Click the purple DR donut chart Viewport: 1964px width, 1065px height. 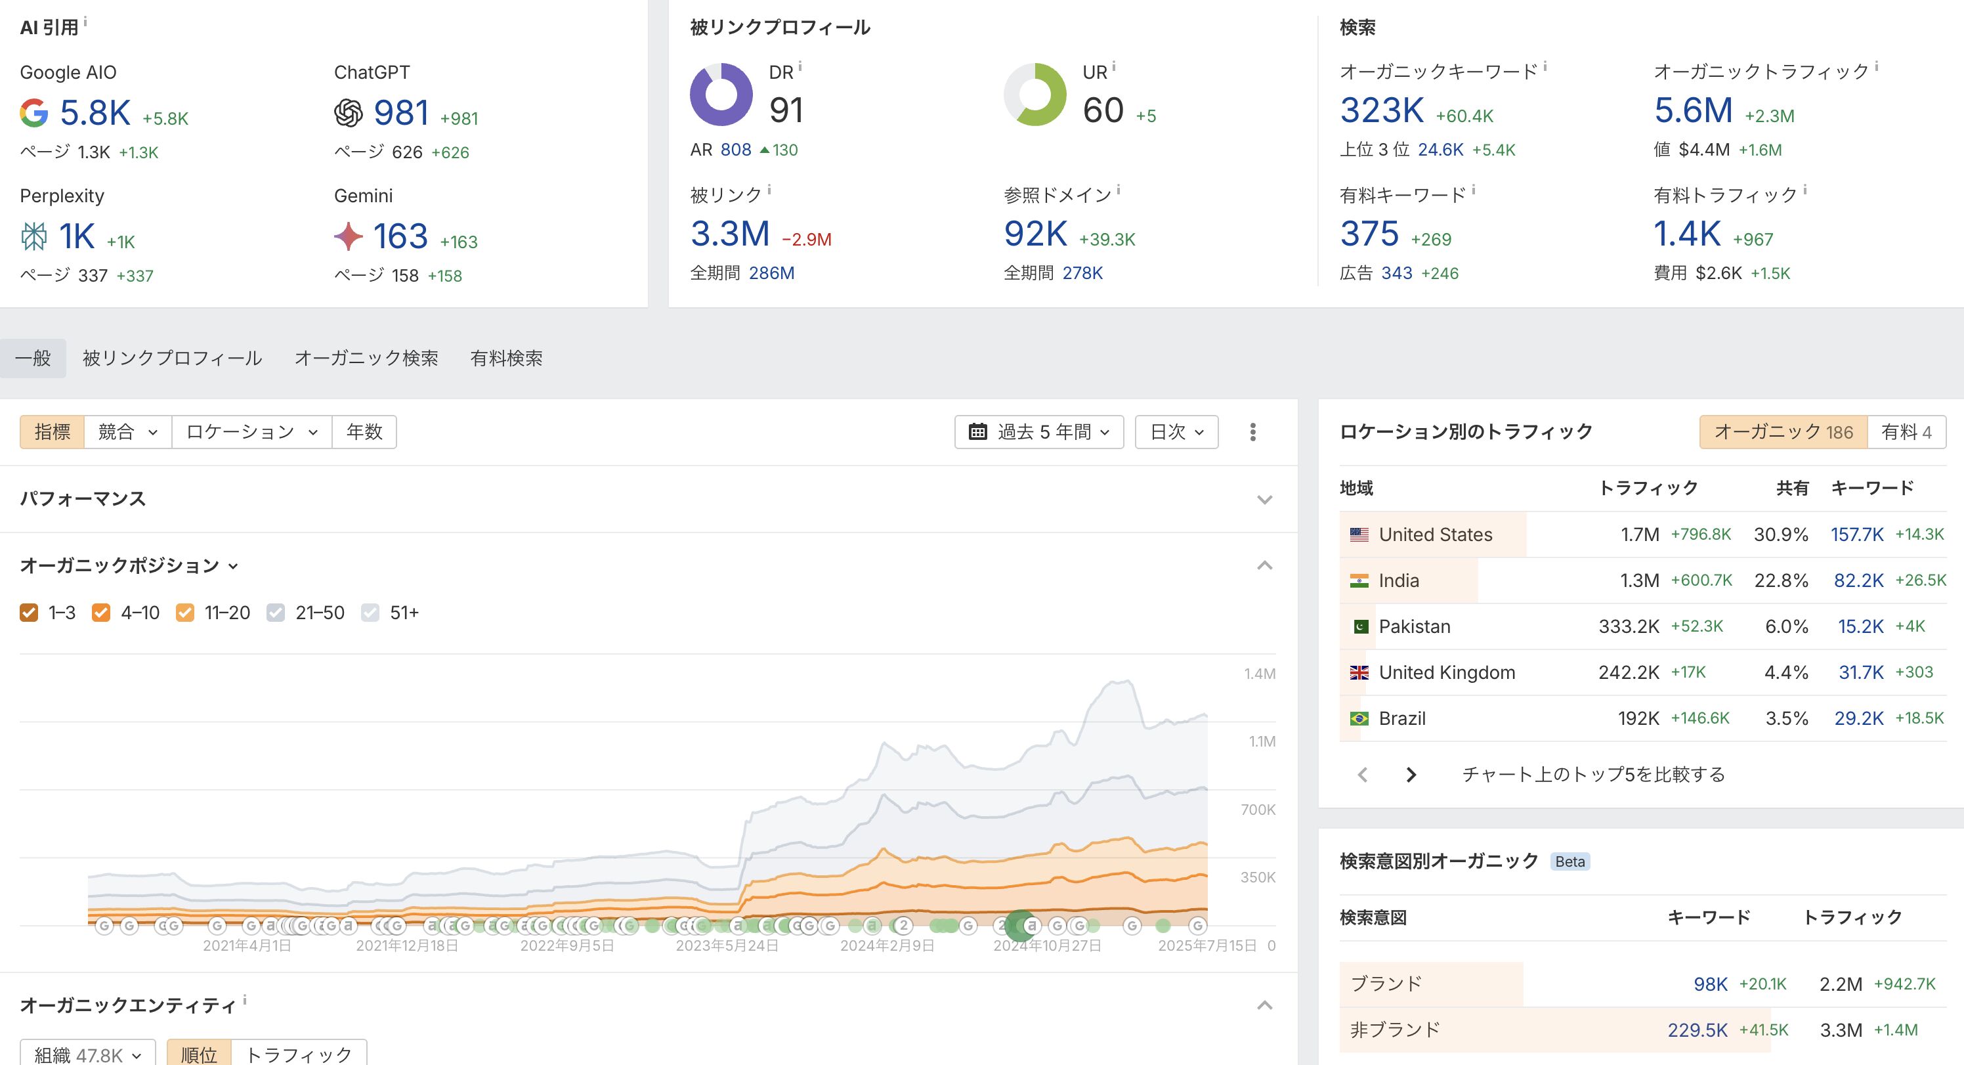pyautogui.click(x=721, y=95)
